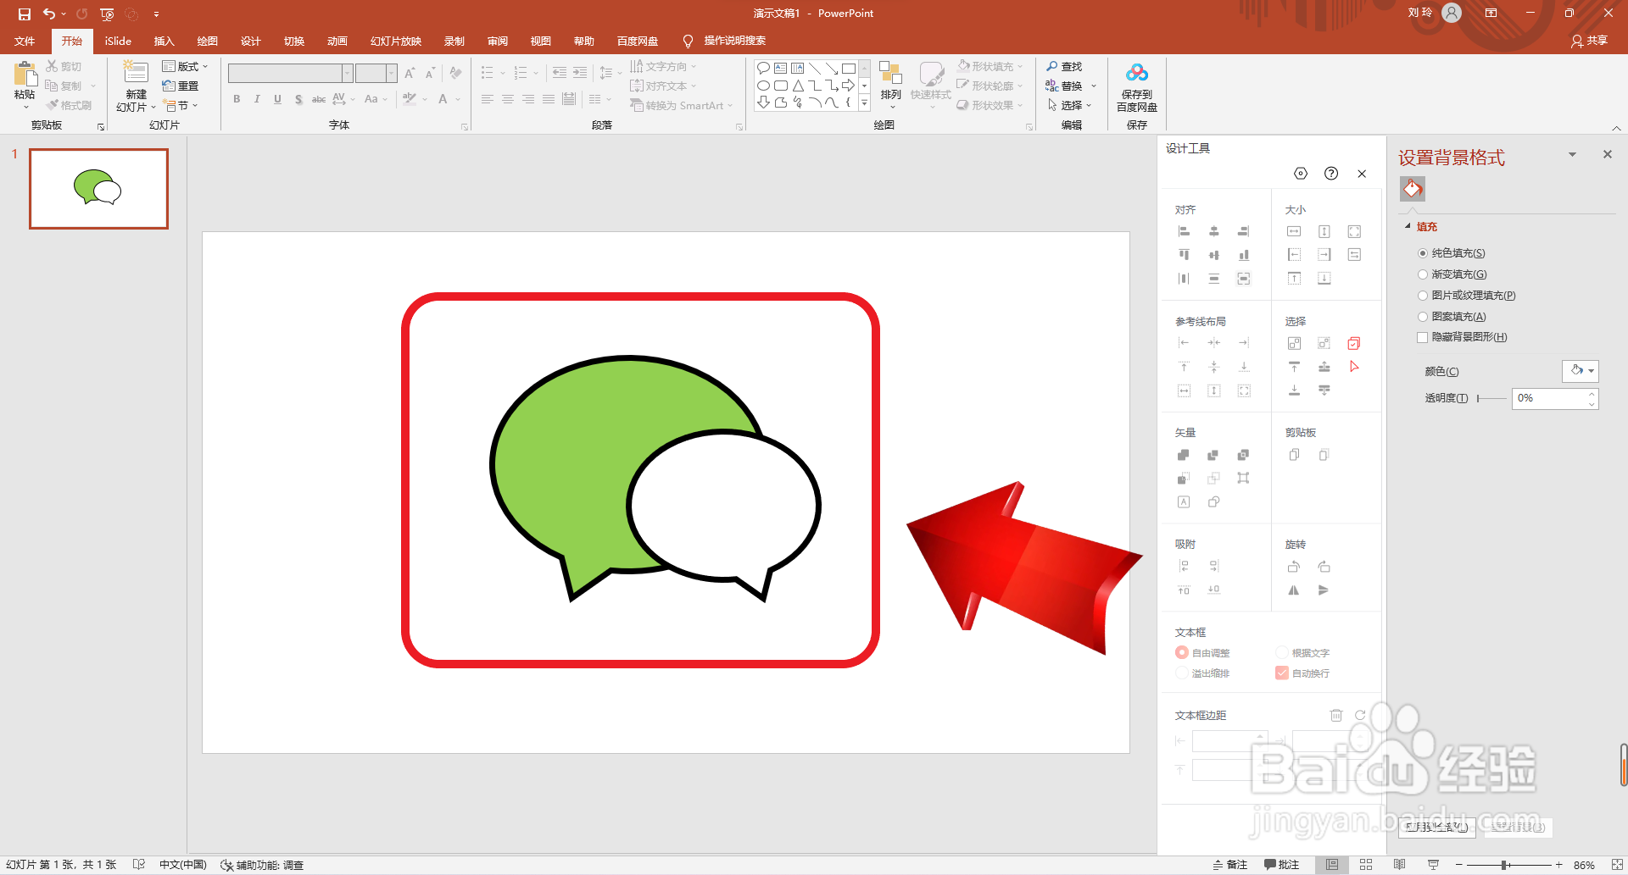The width and height of the screenshot is (1628, 875).
Task: Click the transparency percentage input field
Action: (x=1549, y=398)
